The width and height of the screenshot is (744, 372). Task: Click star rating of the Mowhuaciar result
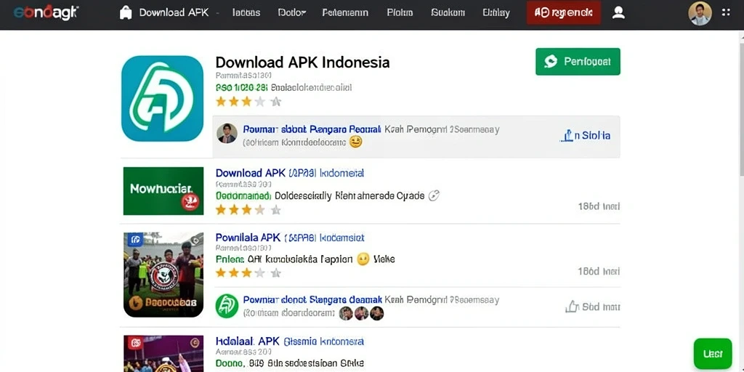click(x=248, y=210)
